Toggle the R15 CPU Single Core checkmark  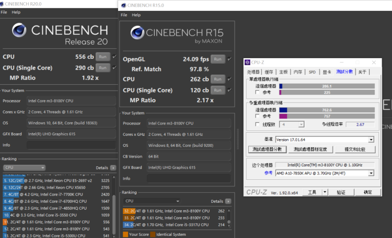(229, 90)
